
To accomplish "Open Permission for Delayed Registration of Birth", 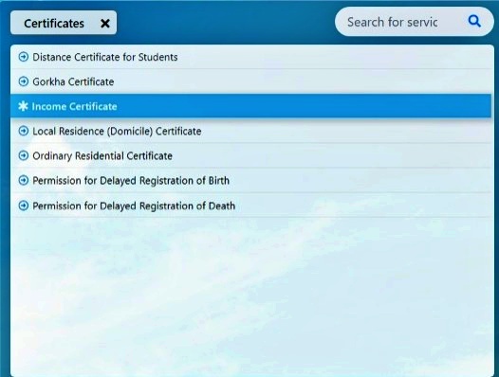I will 250,180.
